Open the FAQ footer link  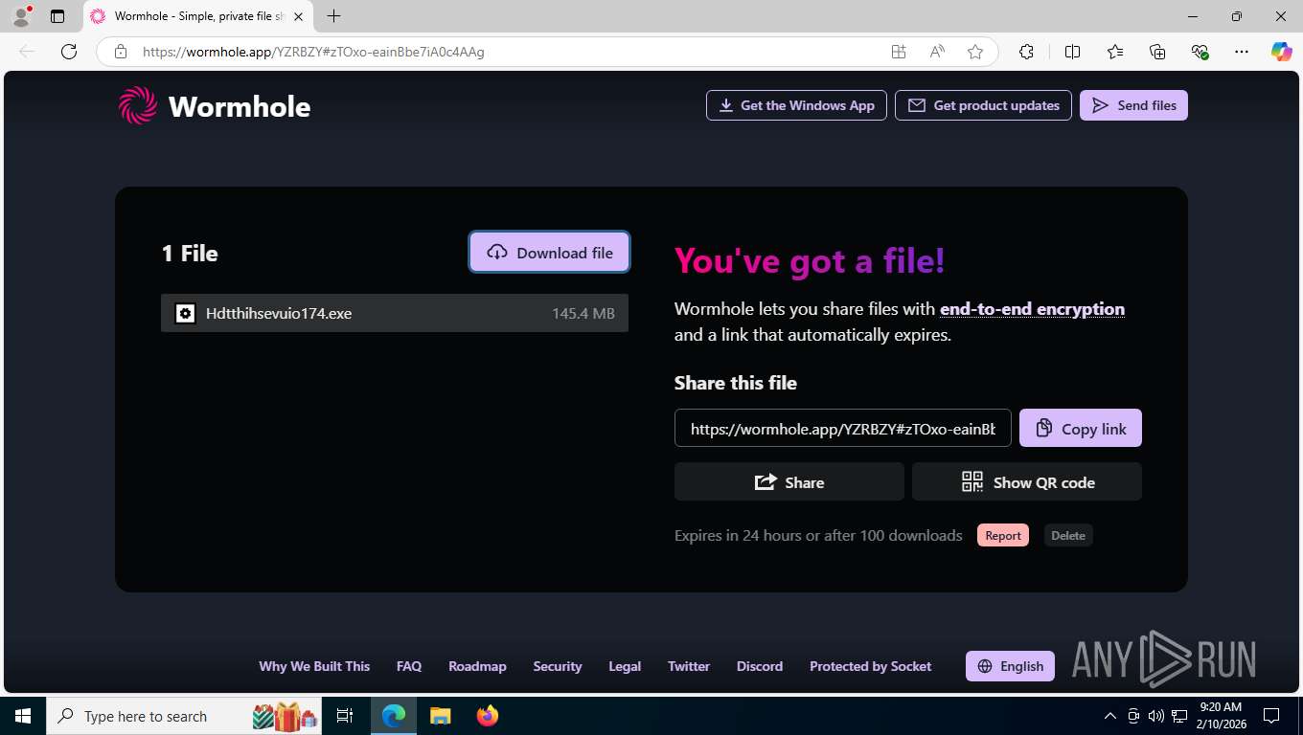pyautogui.click(x=409, y=666)
